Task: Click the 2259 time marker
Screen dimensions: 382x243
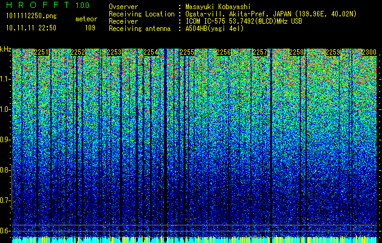Action: pyautogui.click(x=333, y=52)
